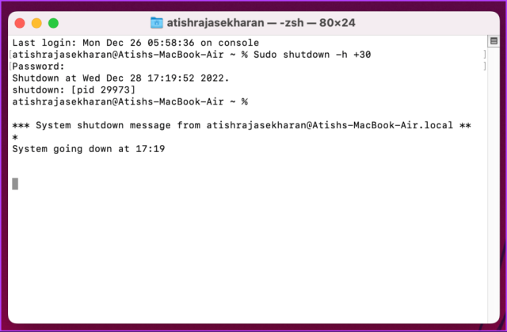Click the 'Password:' prompt line
The width and height of the screenshot is (507, 332).
(39, 67)
